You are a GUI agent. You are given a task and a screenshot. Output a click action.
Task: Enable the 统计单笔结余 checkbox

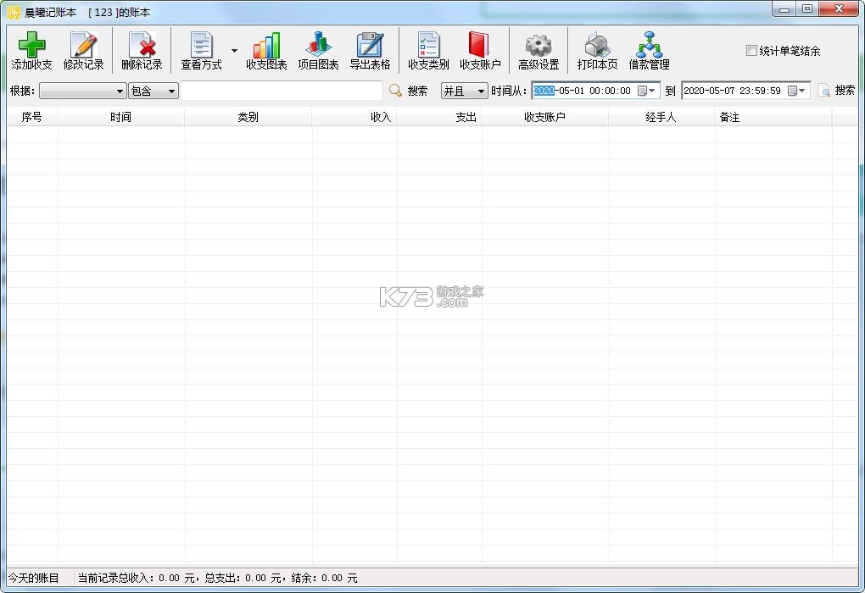click(751, 51)
